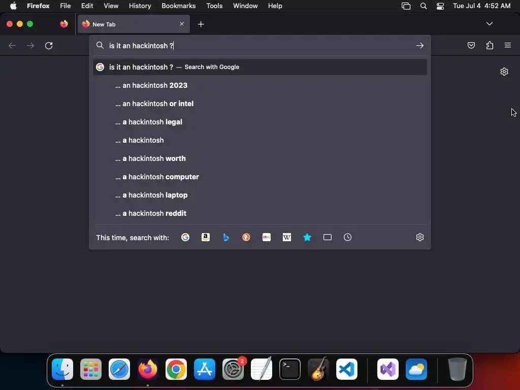This screenshot has width=520, height=390.
Task: Pick suggestion 'a hackintosh reddit'
Action: pos(260,213)
